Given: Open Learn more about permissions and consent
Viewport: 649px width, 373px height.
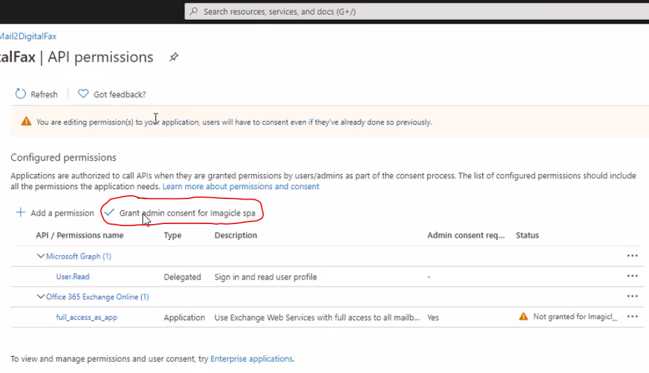Looking at the screenshot, I should tap(241, 186).
